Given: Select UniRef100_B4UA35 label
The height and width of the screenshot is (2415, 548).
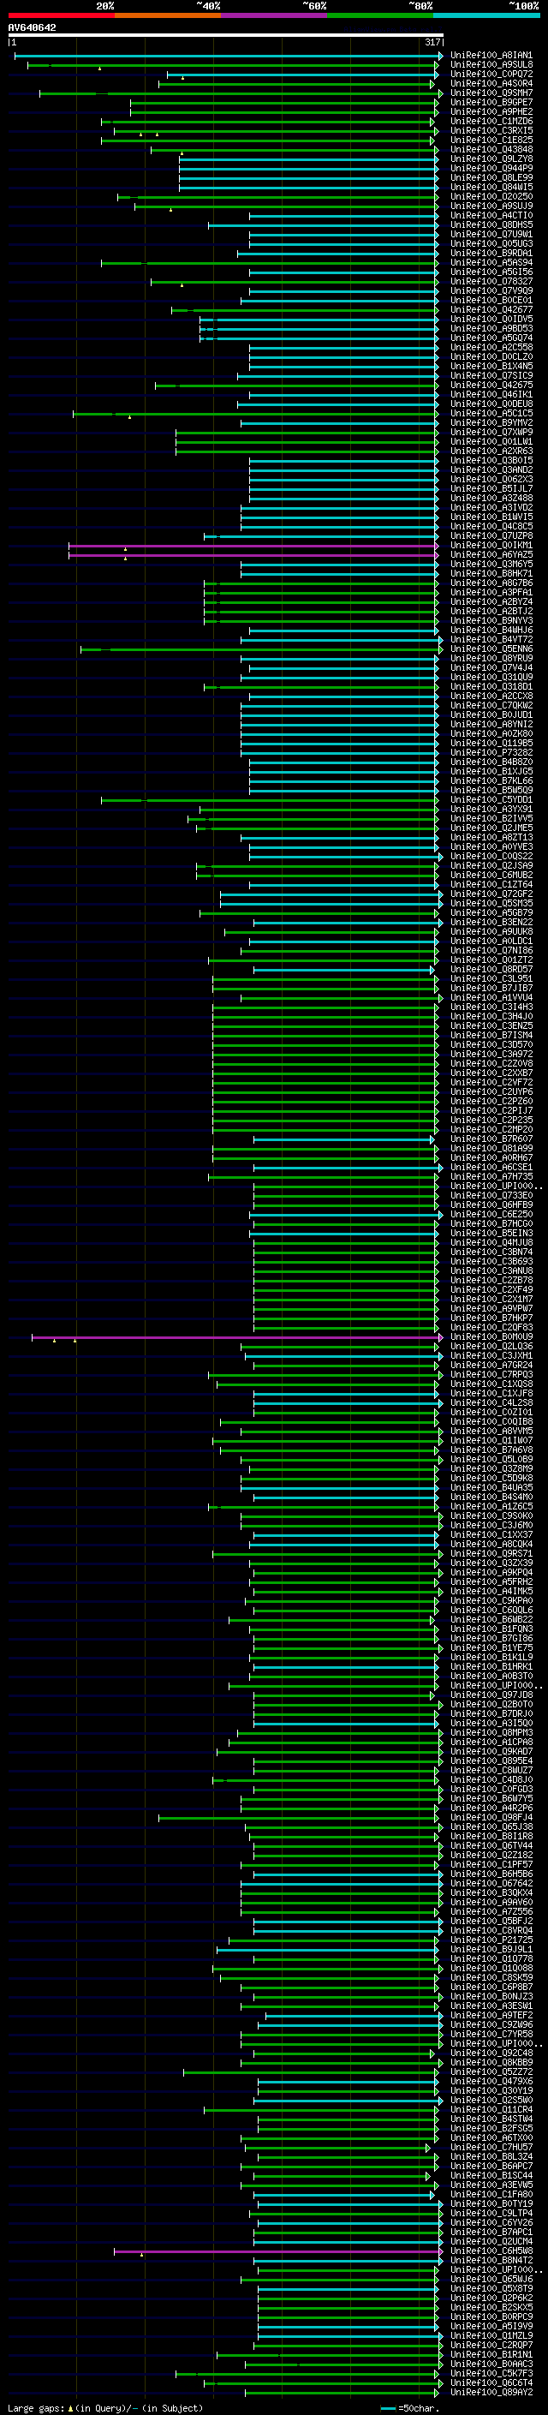Looking at the screenshot, I should [491, 1488].
